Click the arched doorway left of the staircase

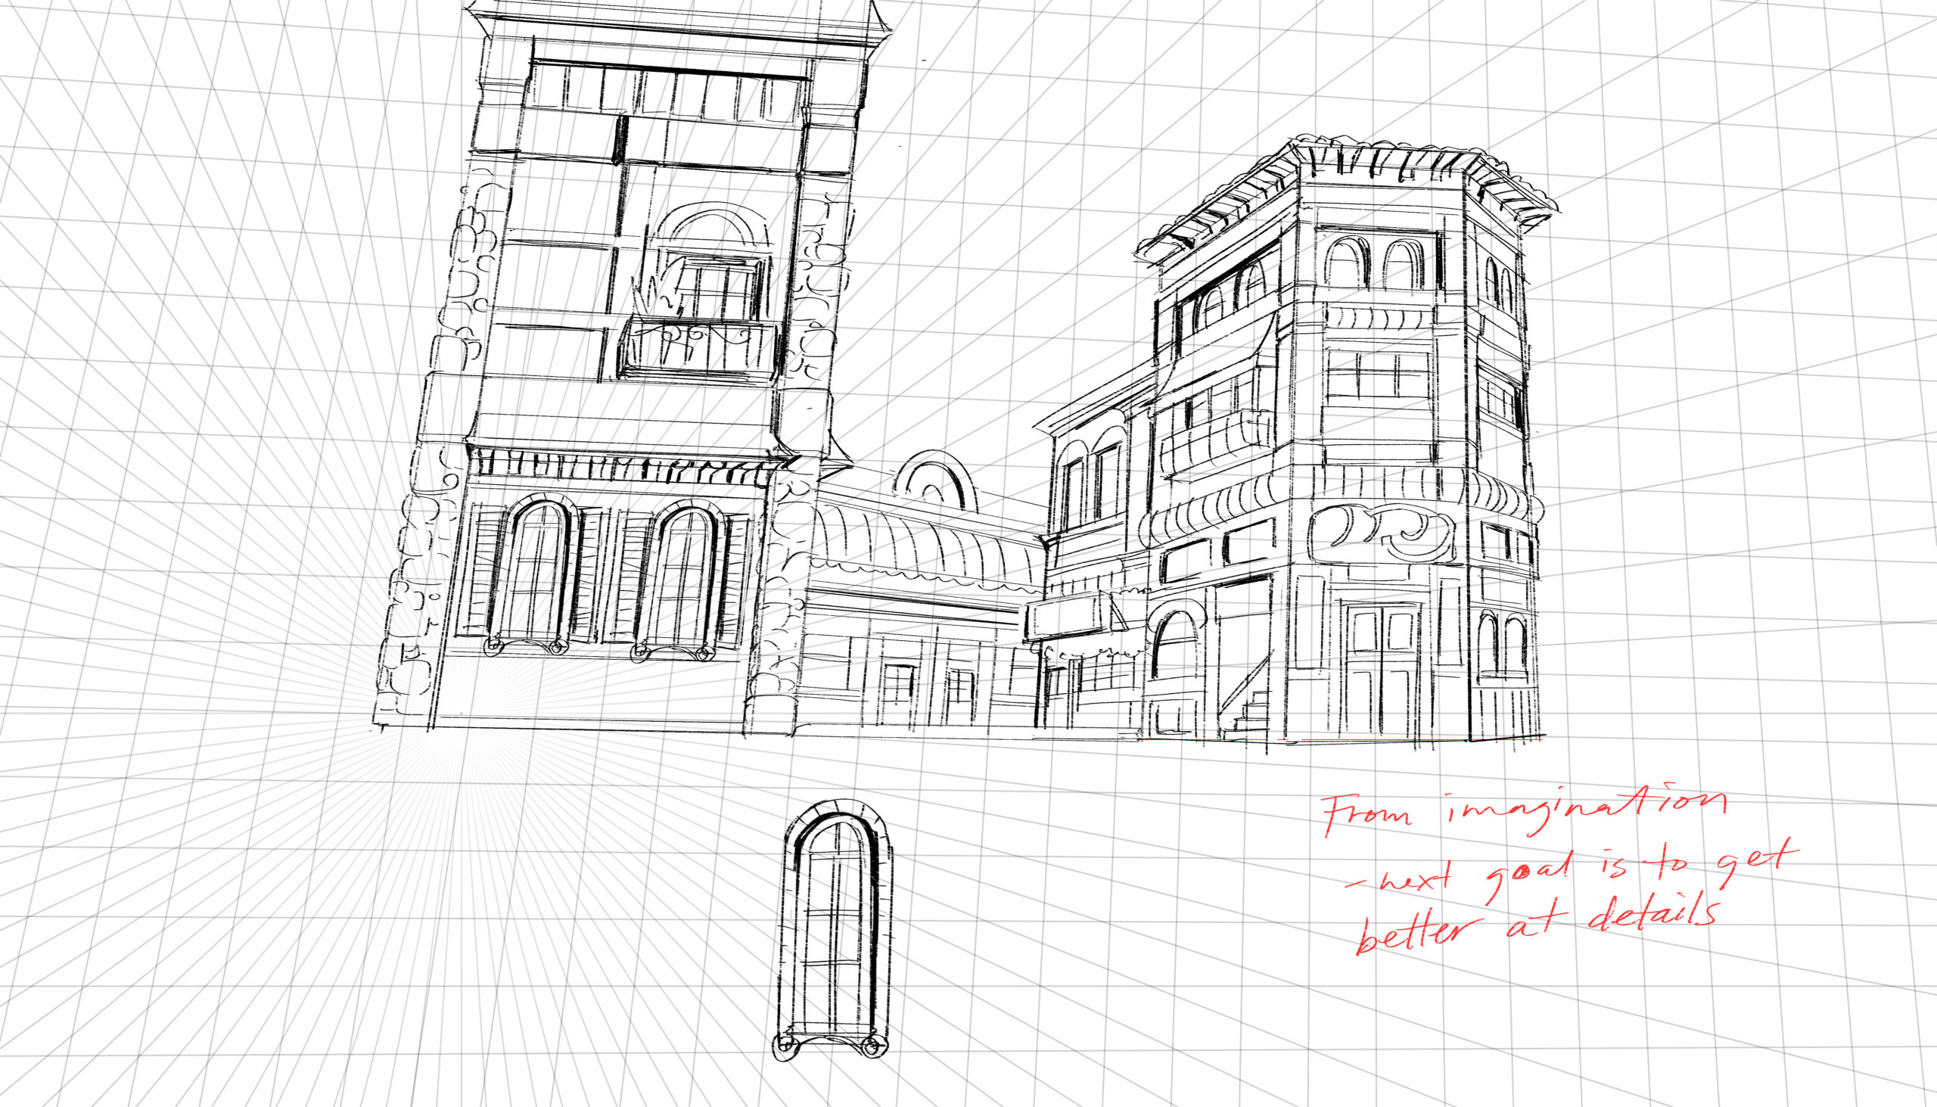[x=1175, y=642]
